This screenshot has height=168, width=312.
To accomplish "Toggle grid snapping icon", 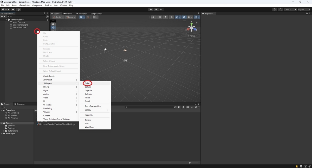I will pyautogui.click(x=81, y=17).
